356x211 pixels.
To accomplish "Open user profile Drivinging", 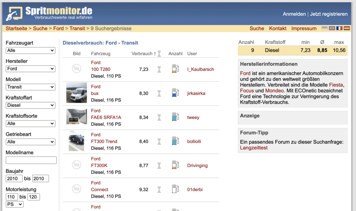I will (x=197, y=166).
